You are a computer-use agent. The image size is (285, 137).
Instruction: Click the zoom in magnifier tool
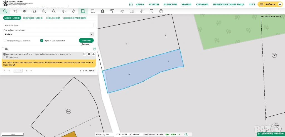click(44, 11)
